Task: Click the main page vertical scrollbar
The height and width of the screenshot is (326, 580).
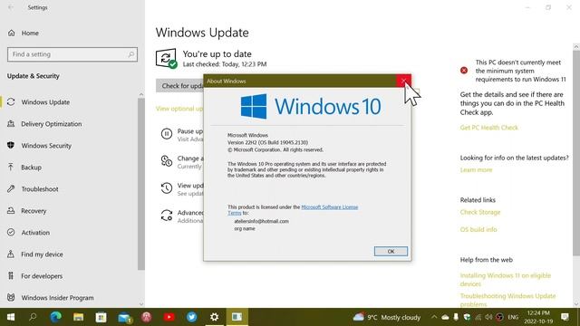Action: tap(576, 152)
